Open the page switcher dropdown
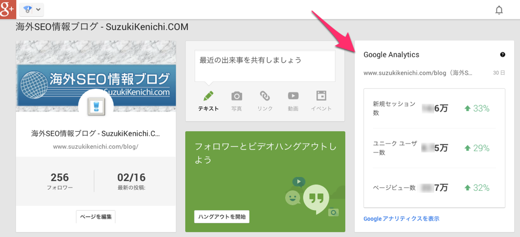 click(32, 9)
